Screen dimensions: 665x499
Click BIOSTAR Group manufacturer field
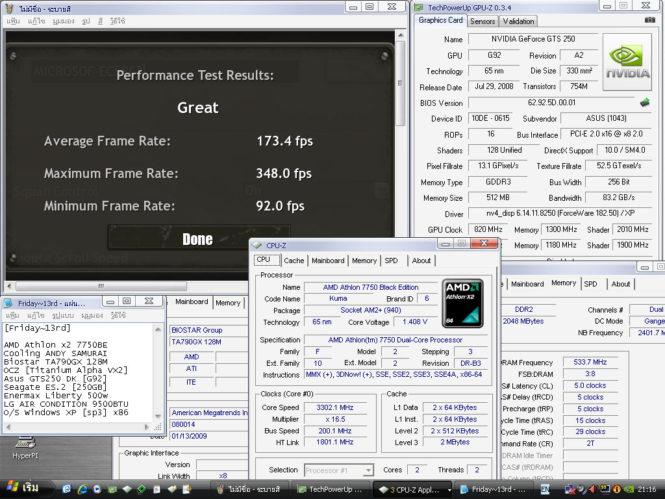click(x=208, y=330)
